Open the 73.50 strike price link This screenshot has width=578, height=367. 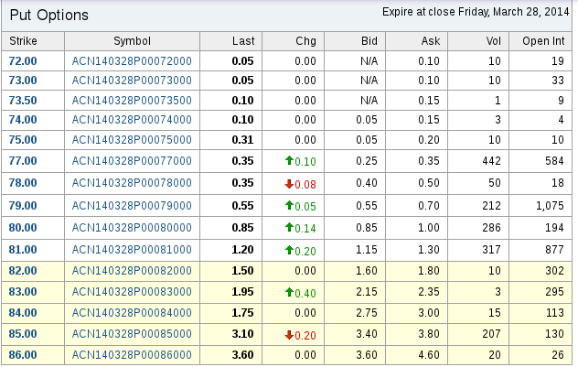point(23,101)
